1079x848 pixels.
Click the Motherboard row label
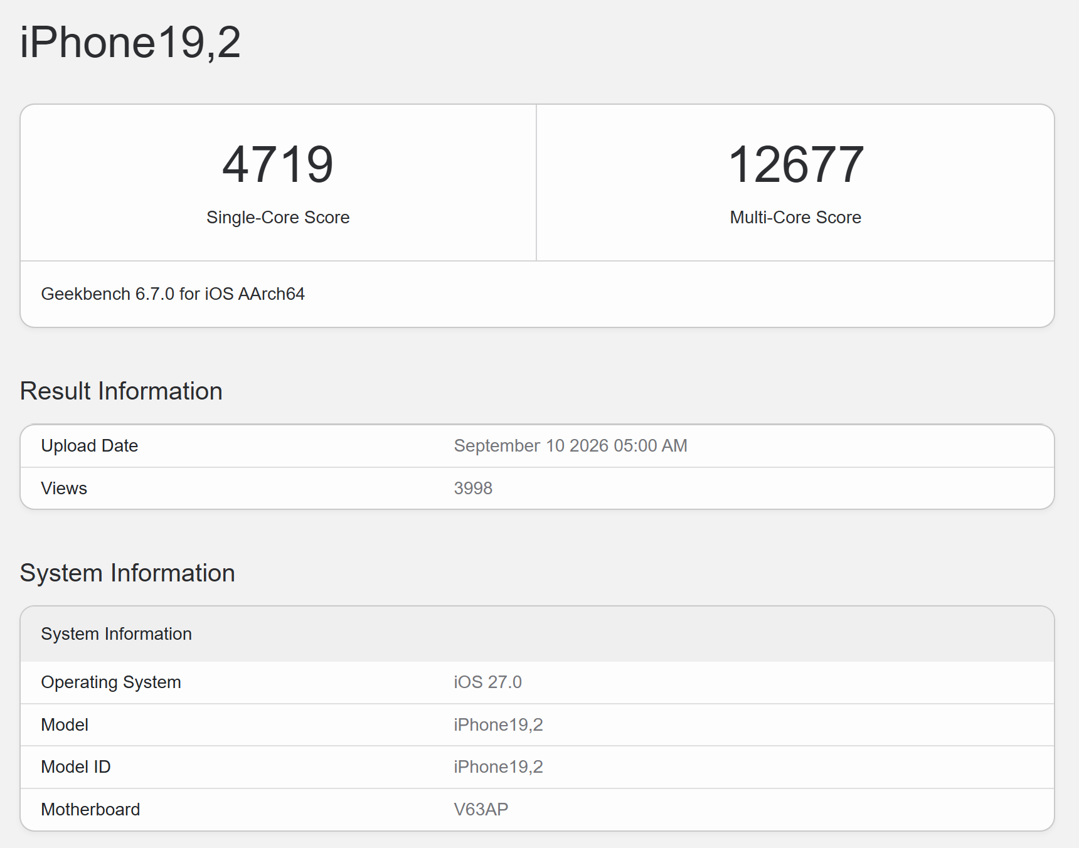tap(90, 809)
